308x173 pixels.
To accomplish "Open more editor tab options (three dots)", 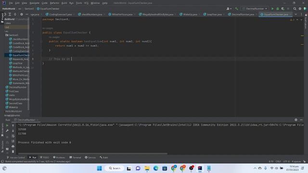I will pos(301,14).
